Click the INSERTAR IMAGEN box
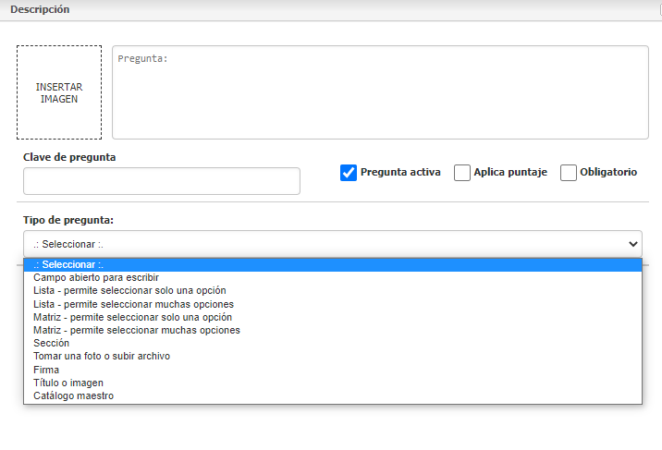The width and height of the screenshot is (662, 450). point(59,92)
